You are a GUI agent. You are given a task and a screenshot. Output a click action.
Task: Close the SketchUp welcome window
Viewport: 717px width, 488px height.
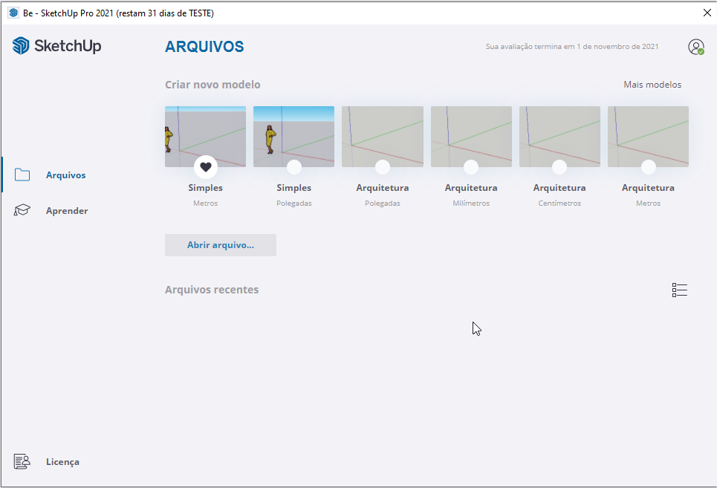(707, 13)
